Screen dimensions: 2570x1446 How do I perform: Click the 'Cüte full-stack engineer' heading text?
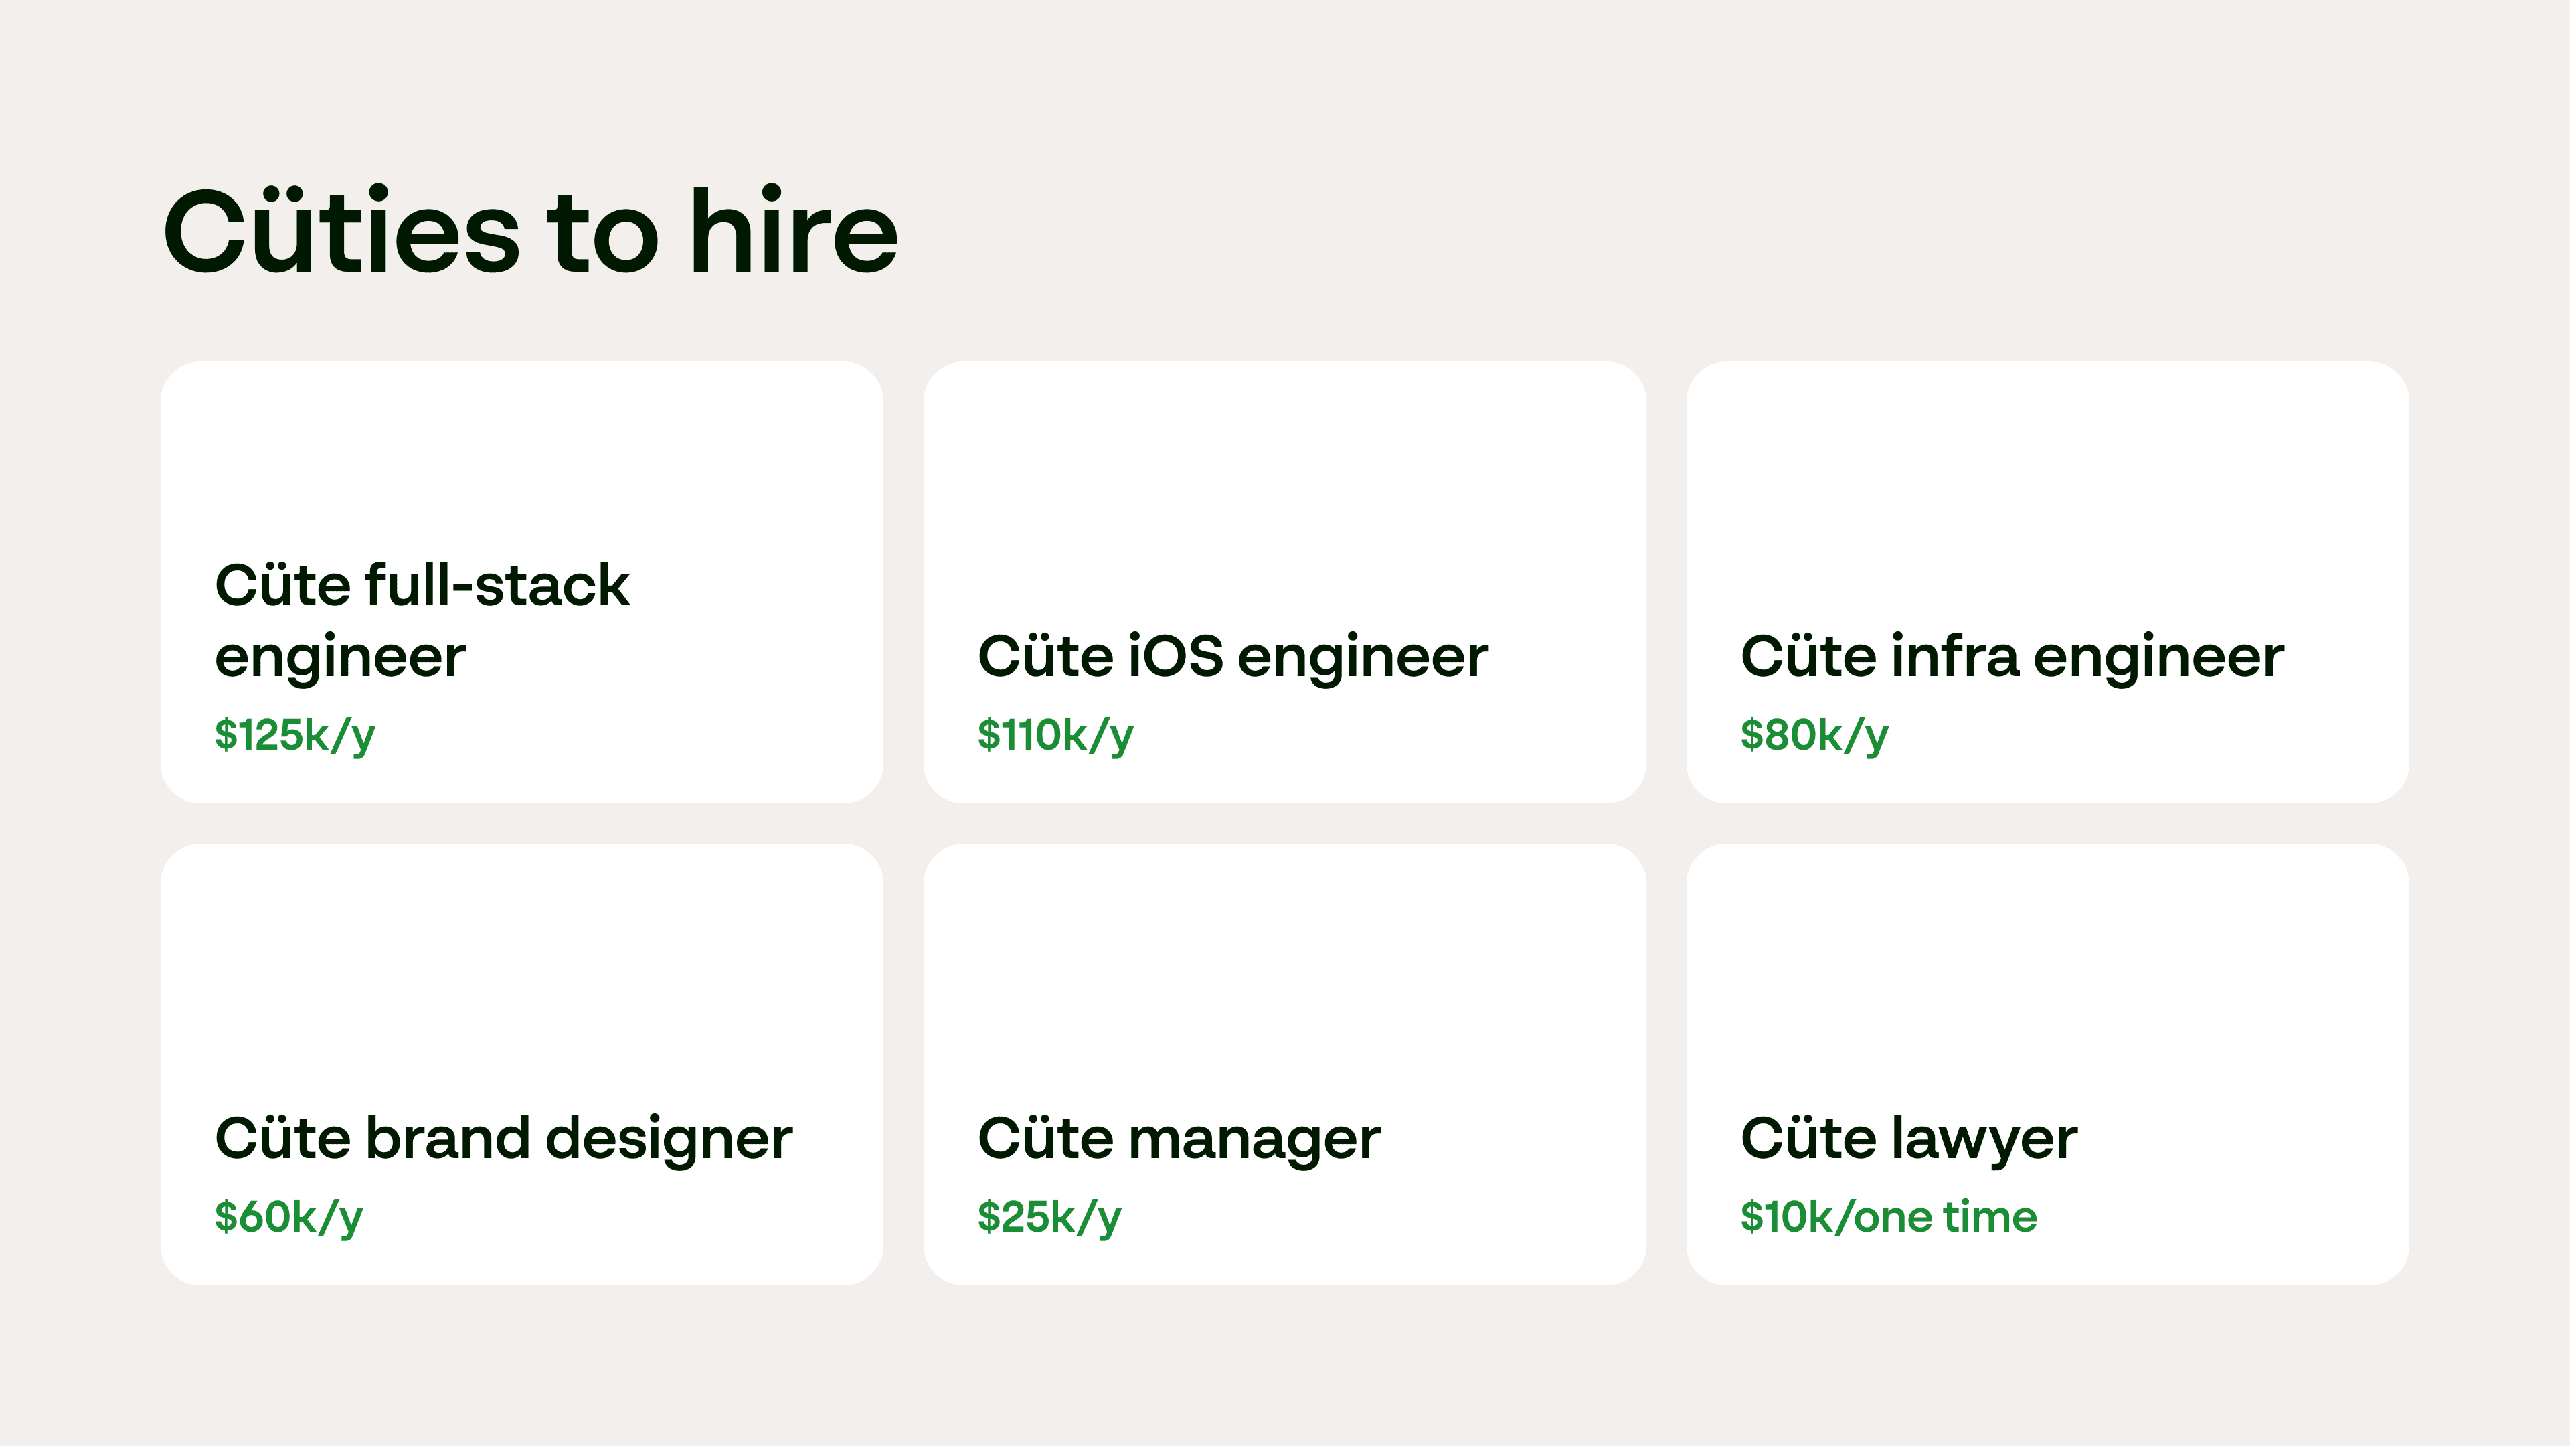[x=421, y=620]
